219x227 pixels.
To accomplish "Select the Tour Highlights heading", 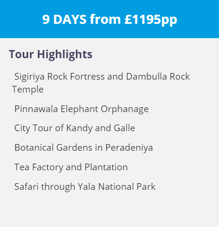I will pos(50,54).
